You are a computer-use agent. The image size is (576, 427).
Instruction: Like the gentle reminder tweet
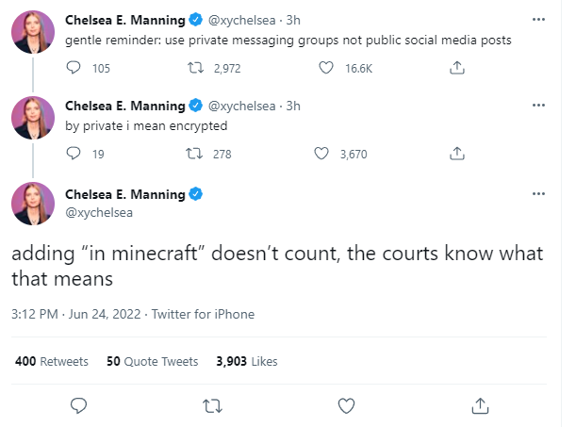pos(327,68)
